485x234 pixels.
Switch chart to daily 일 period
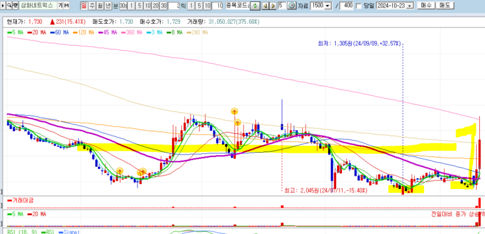pyautogui.click(x=84, y=6)
